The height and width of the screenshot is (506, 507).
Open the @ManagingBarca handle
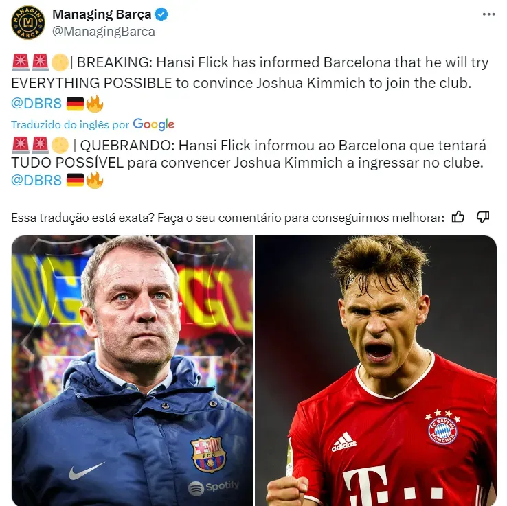point(104,32)
